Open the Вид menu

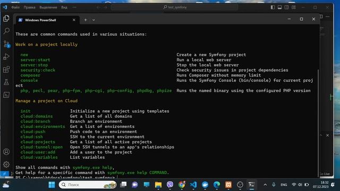(x=64, y=7)
